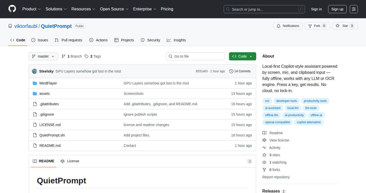Click file icon for .gitignore

[x=35, y=114]
